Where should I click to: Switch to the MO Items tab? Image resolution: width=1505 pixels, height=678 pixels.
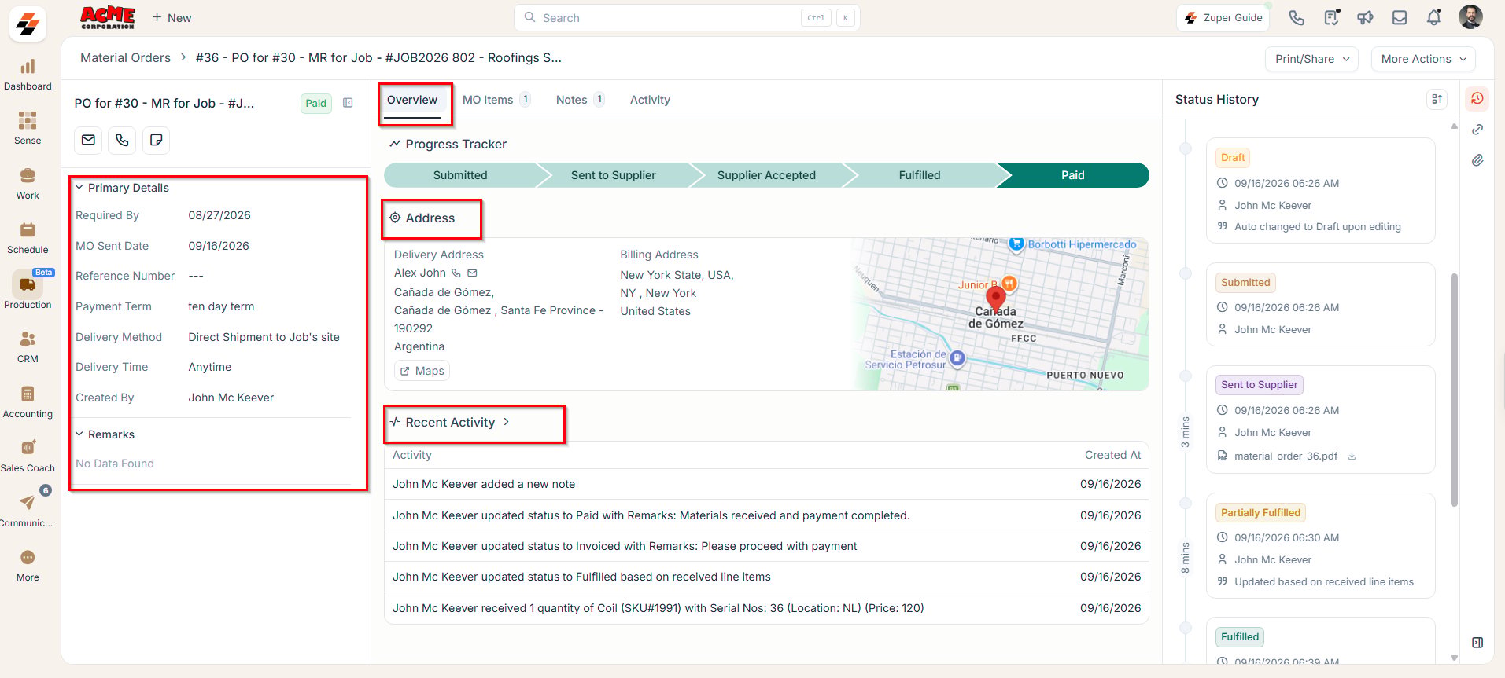tap(496, 100)
